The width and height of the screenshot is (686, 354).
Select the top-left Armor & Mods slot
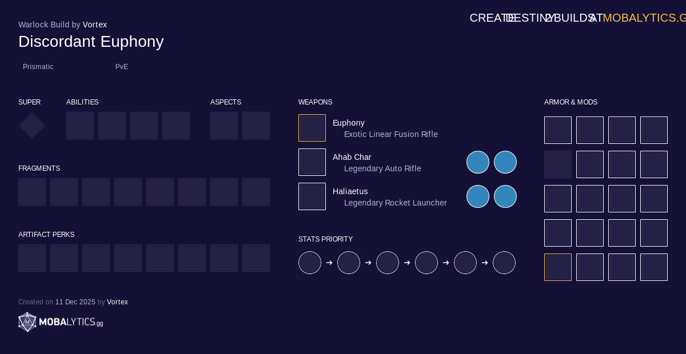point(558,130)
